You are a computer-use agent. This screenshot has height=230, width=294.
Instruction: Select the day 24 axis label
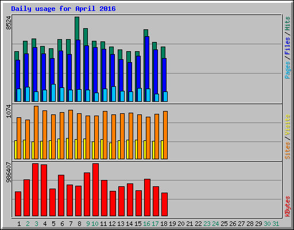point(215,224)
